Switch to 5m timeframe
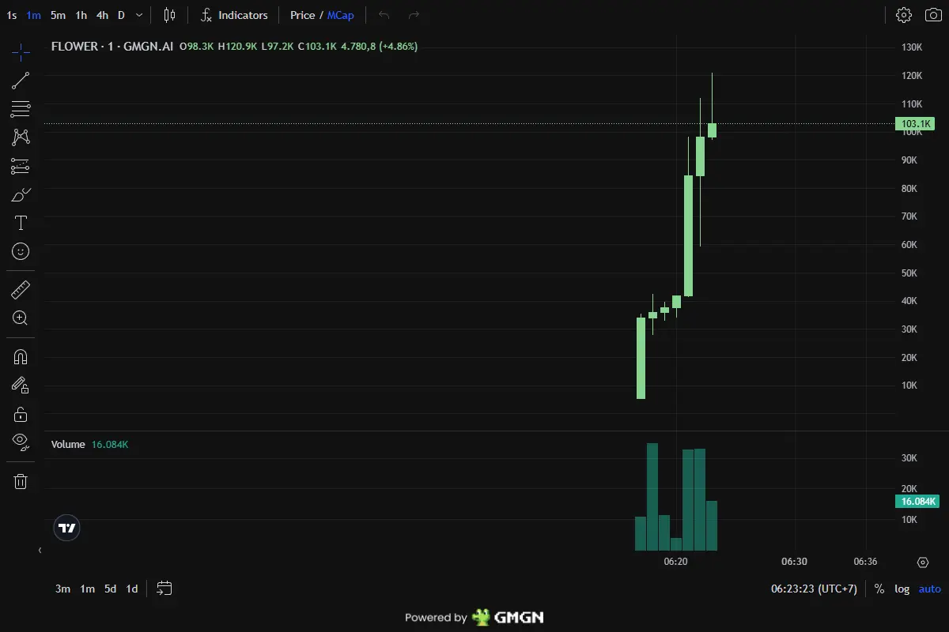The width and height of the screenshot is (949, 632). [x=58, y=15]
